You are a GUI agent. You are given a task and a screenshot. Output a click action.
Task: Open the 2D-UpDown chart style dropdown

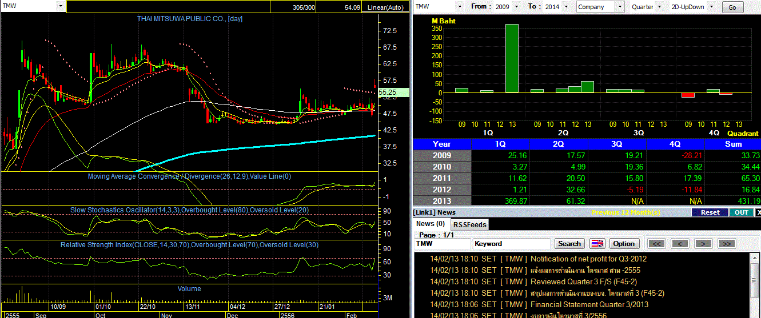point(711,7)
